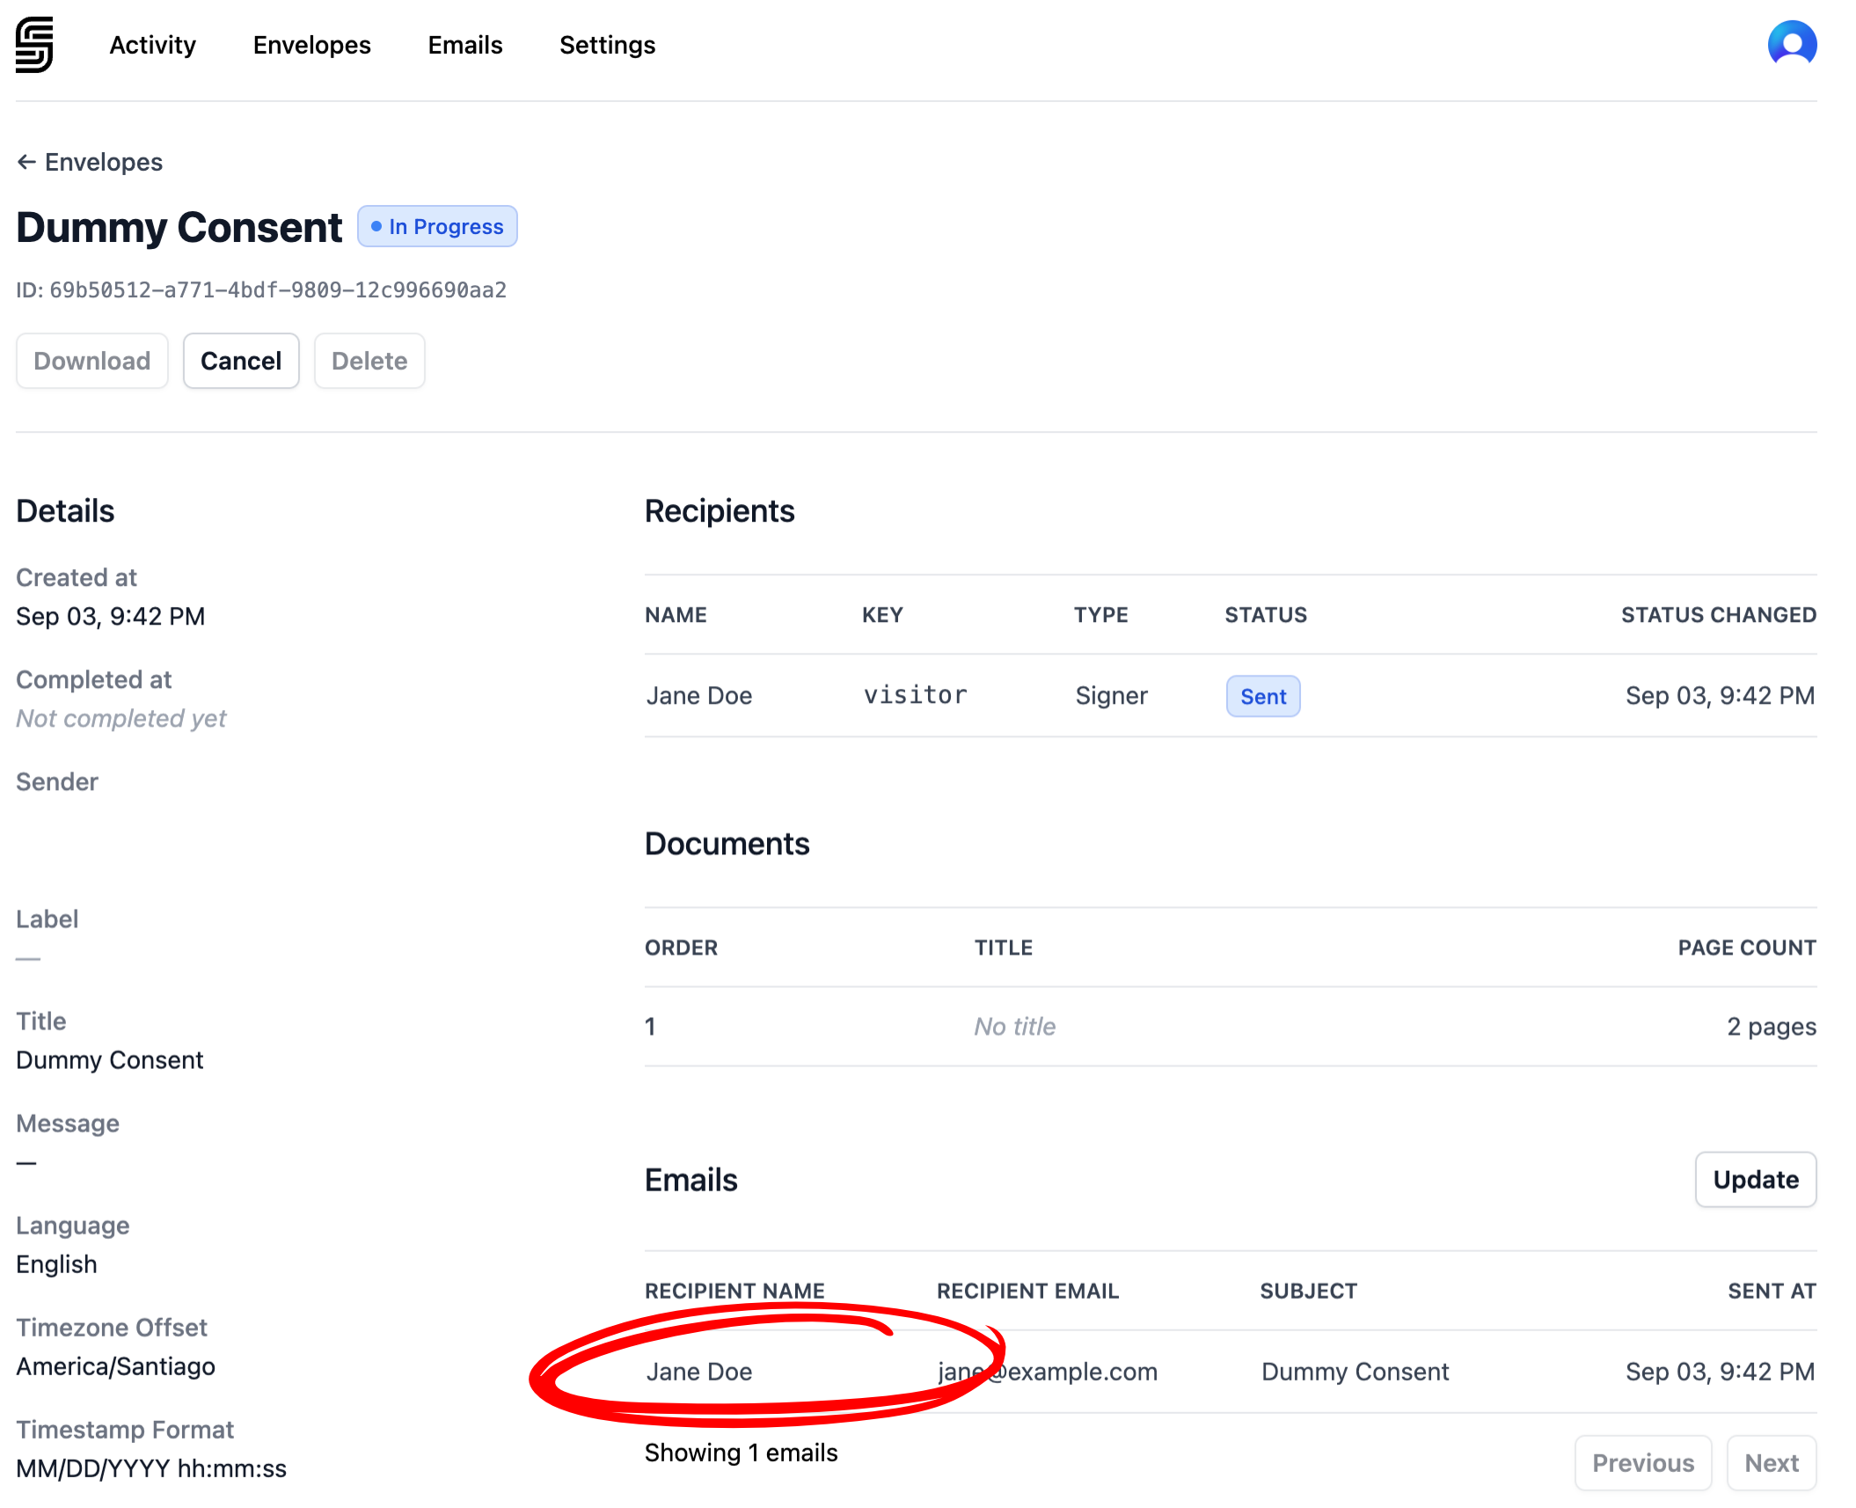The height and width of the screenshot is (1508, 1856).
Task: Click the Sent status badge
Action: (x=1262, y=697)
